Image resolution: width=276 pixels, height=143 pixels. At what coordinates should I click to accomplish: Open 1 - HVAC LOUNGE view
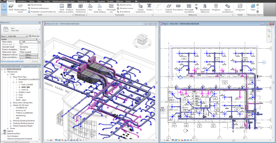26,84
